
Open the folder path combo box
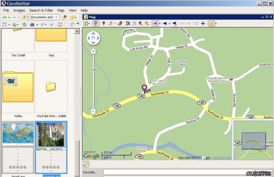pos(43,17)
